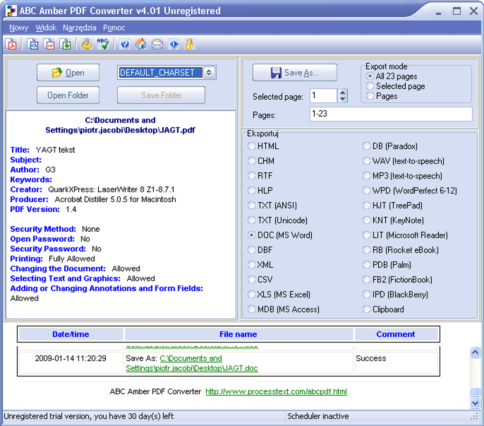The image size is (484, 426).
Task: Select CSV export format
Action: [x=260, y=279]
